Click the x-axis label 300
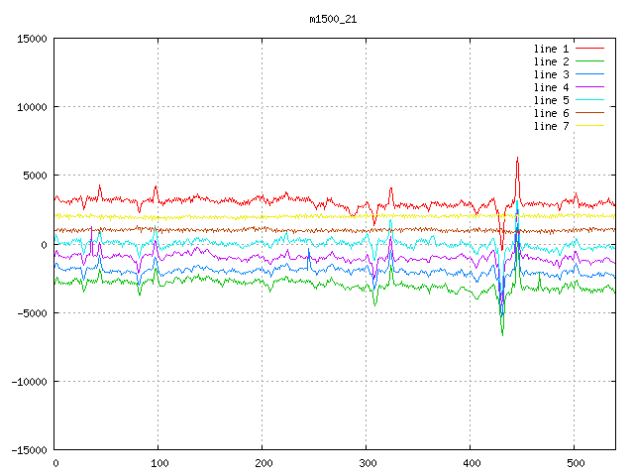 point(368,463)
